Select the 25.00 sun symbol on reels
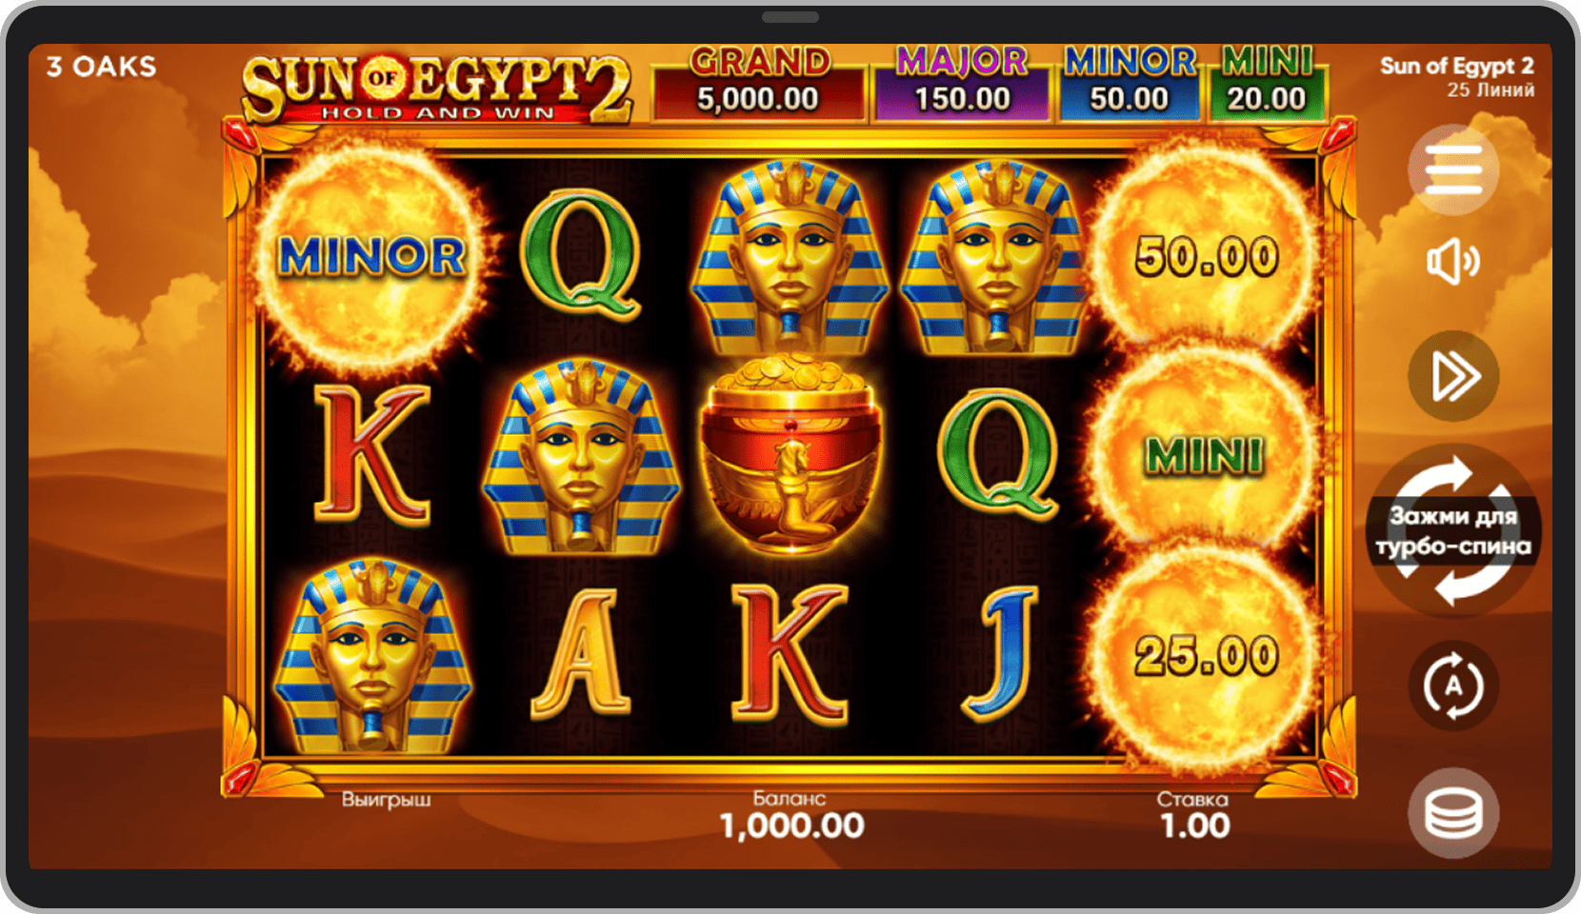The height and width of the screenshot is (914, 1581). [x=1205, y=657]
